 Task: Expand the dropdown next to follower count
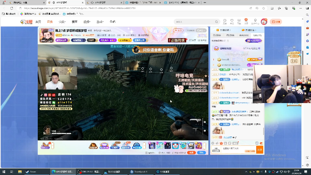tap(201, 31)
